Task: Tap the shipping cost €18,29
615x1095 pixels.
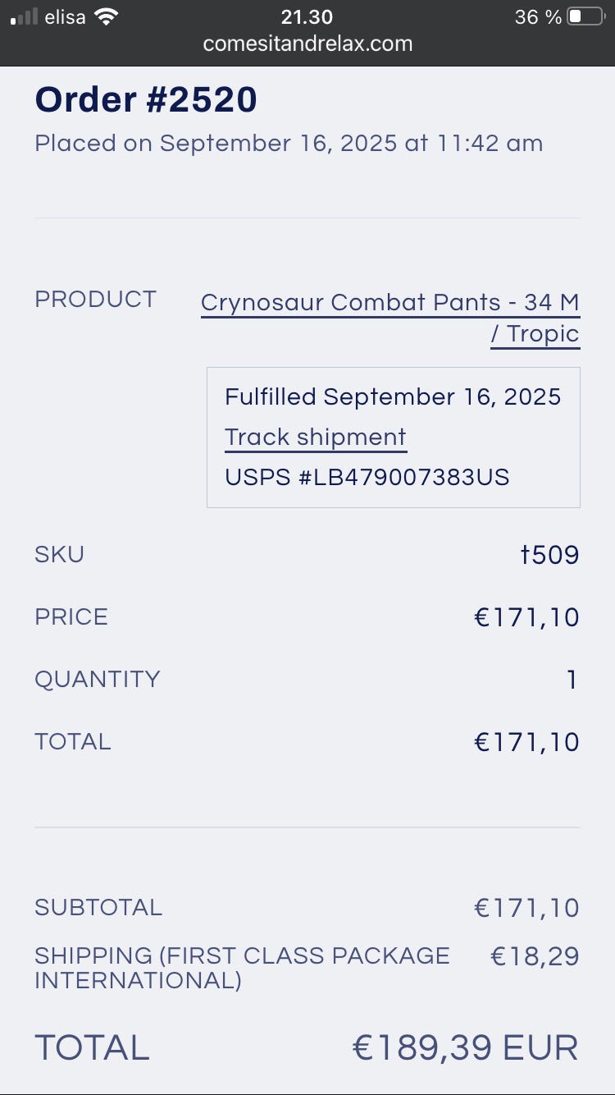Action: tap(535, 956)
